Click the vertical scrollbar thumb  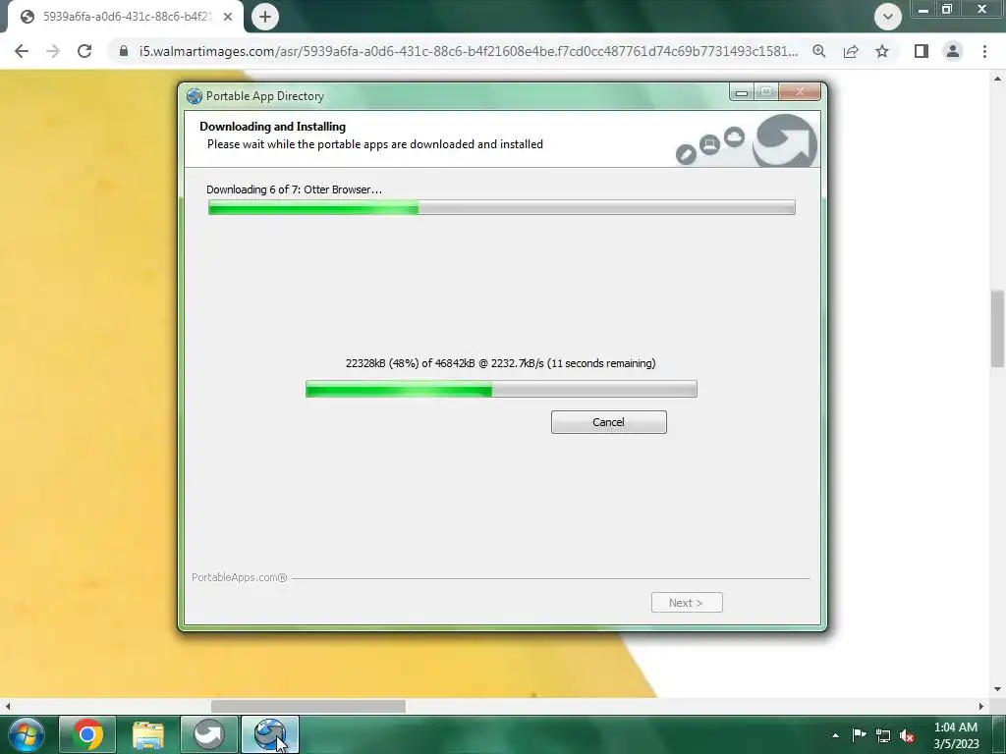(x=998, y=328)
